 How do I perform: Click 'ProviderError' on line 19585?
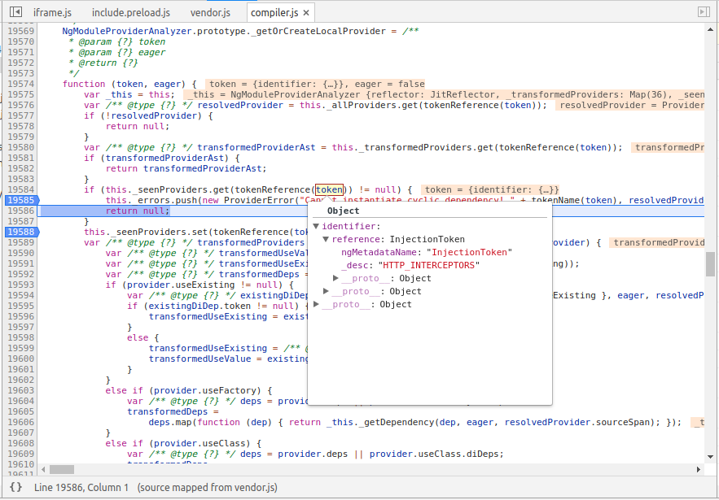[259, 200]
